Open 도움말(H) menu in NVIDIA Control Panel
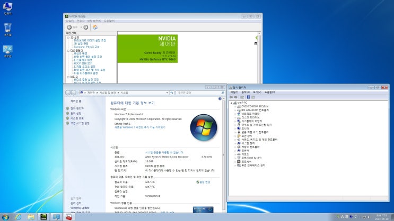 click(109, 21)
